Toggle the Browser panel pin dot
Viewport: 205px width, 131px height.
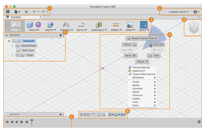coord(61,35)
